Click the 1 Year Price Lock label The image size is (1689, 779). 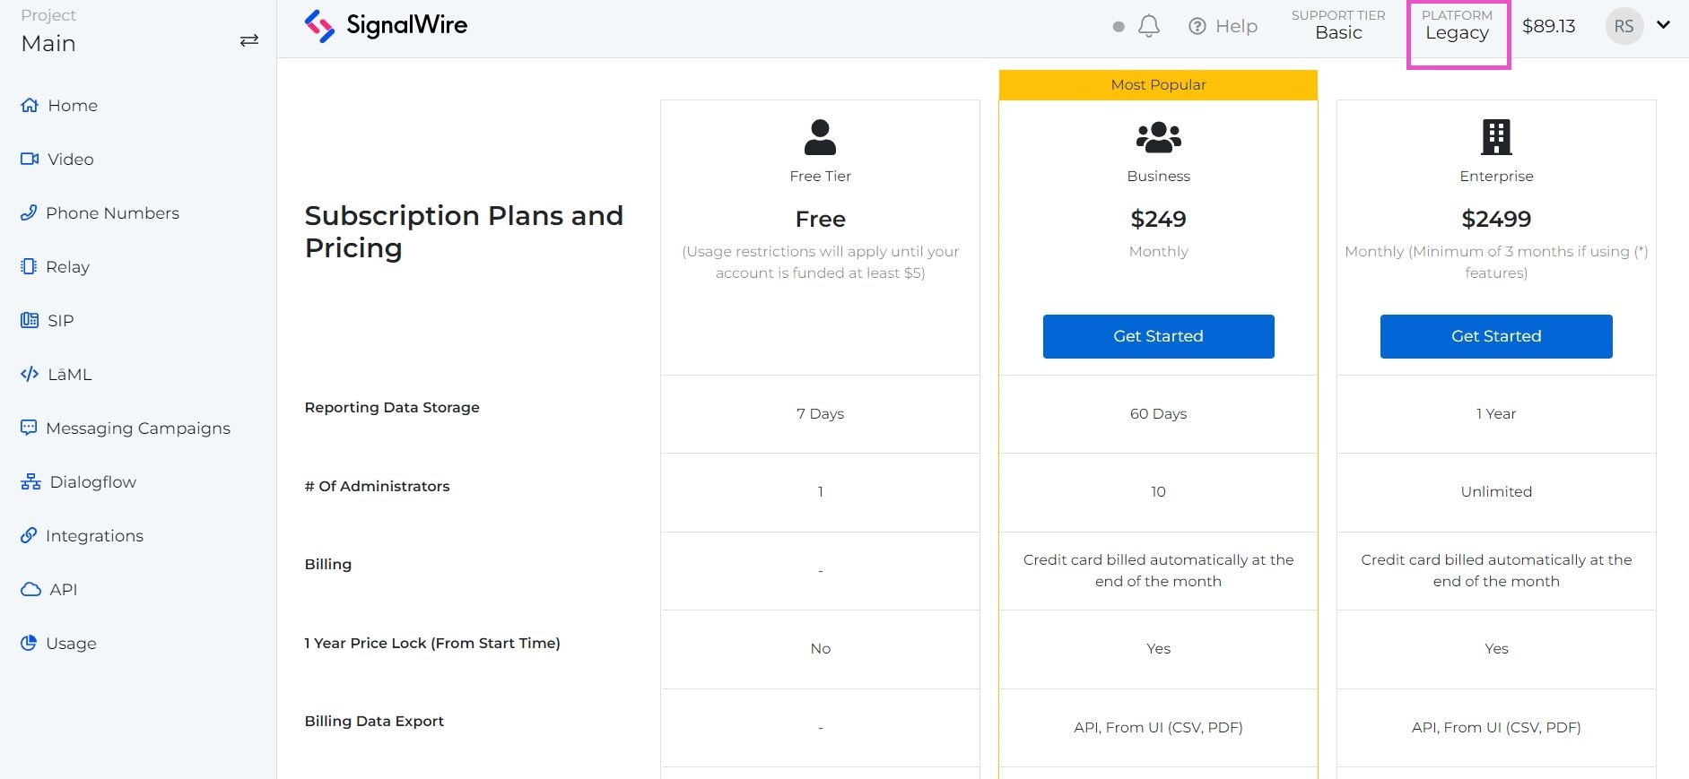click(x=432, y=643)
